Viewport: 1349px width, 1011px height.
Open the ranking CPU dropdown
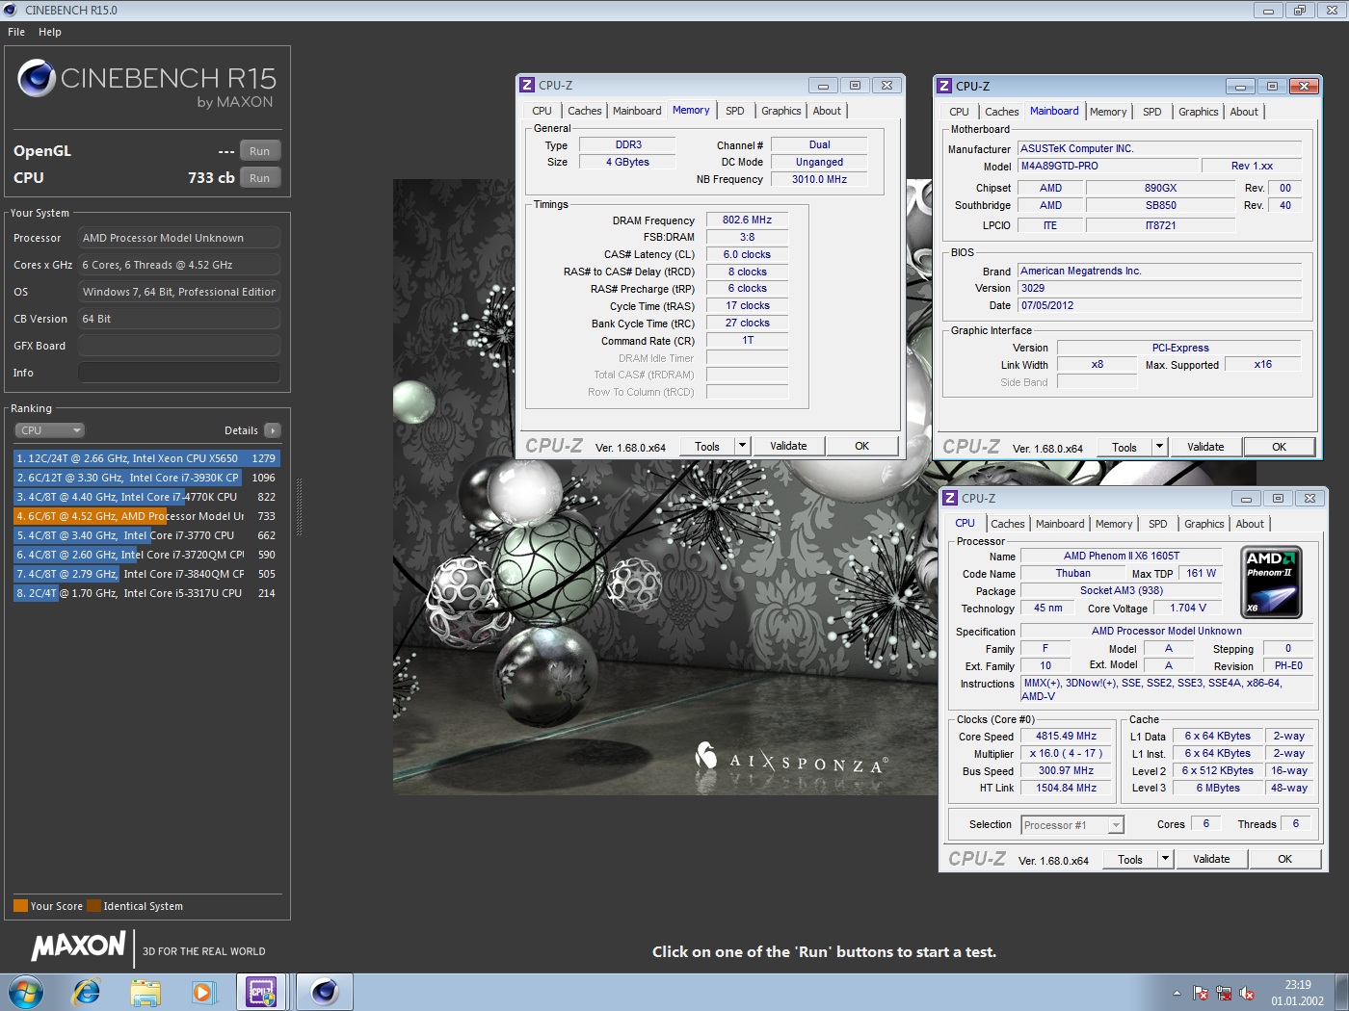(49, 430)
